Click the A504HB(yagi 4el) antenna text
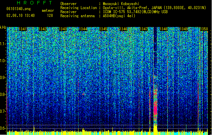Viewport: 212px width, 135px height. 119,16
